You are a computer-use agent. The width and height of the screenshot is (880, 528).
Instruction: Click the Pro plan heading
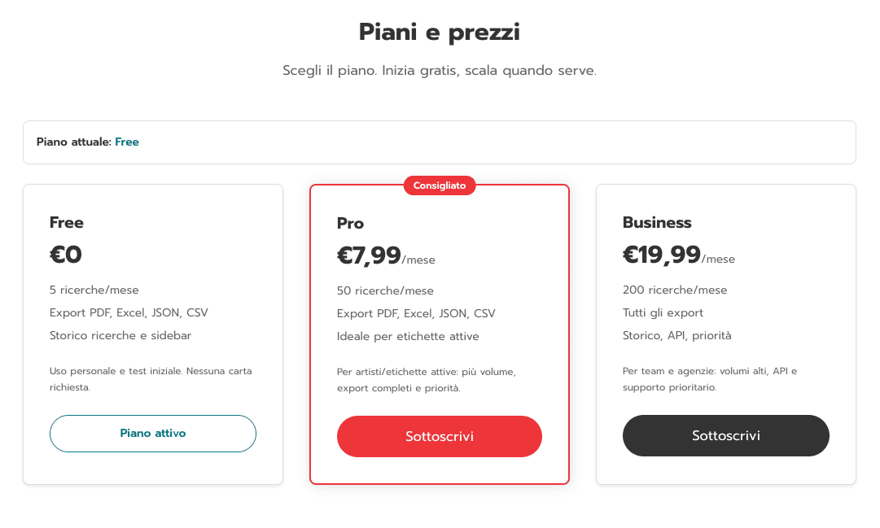click(x=350, y=222)
